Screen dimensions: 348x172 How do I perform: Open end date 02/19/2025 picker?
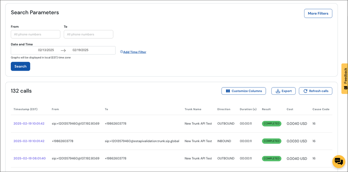pyautogui.click(x=80, y=50)
